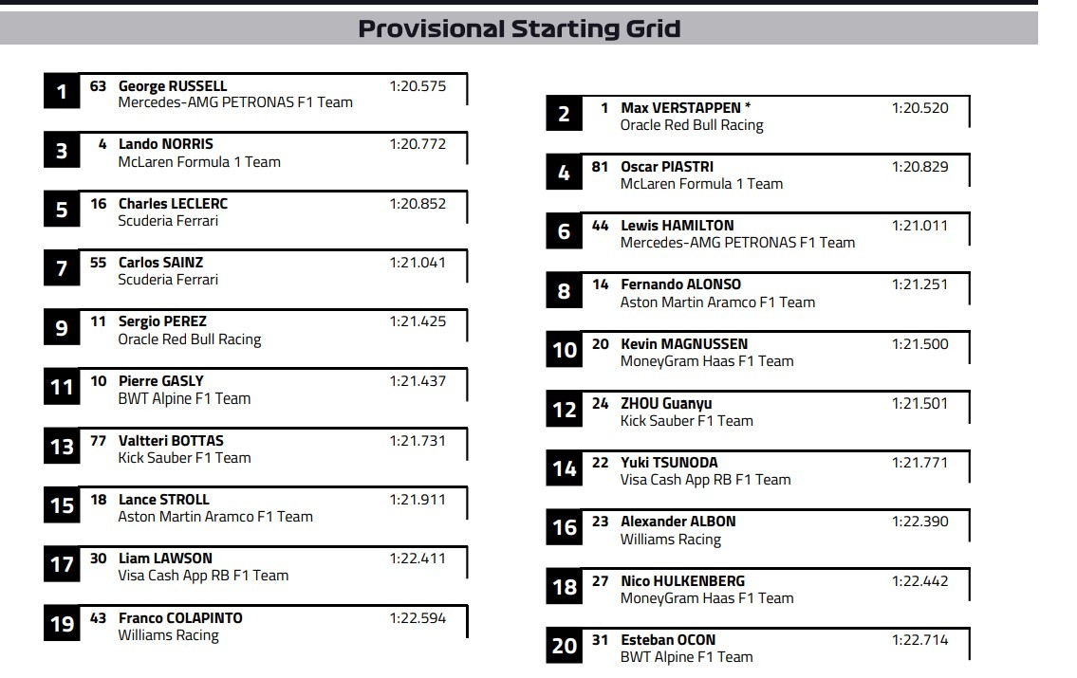Click the Provisional Starting Grid heading

tap(519, 28)
